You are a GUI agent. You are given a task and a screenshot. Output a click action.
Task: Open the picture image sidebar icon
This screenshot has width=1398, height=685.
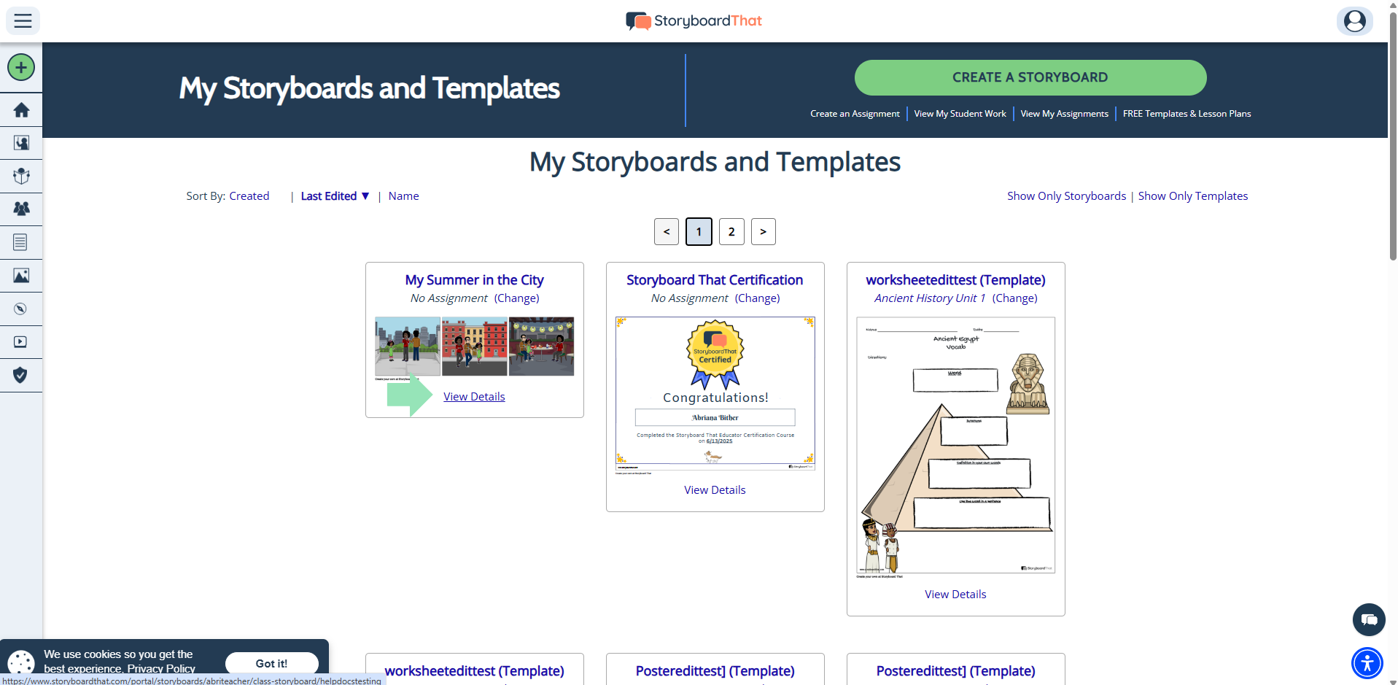(x=21, y=276)
